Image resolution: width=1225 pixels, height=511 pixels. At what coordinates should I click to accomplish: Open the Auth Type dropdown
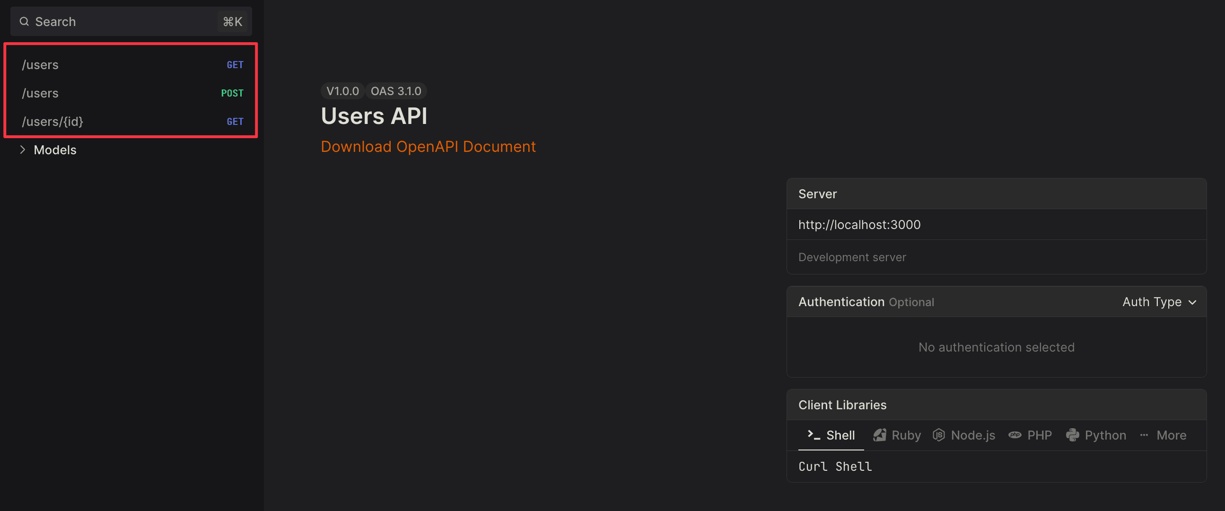[x=1159, y=302]
